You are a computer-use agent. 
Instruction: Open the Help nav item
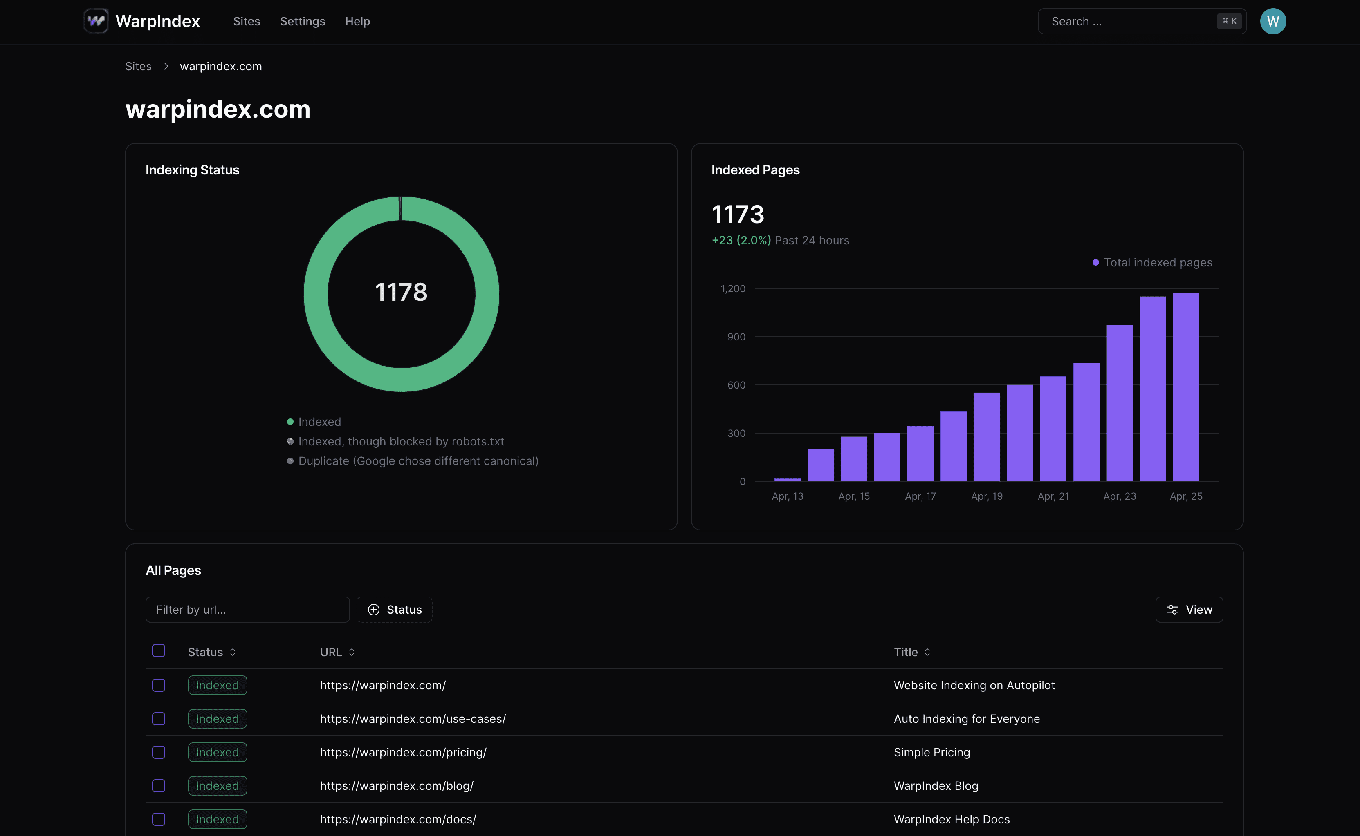pos(357,21)
